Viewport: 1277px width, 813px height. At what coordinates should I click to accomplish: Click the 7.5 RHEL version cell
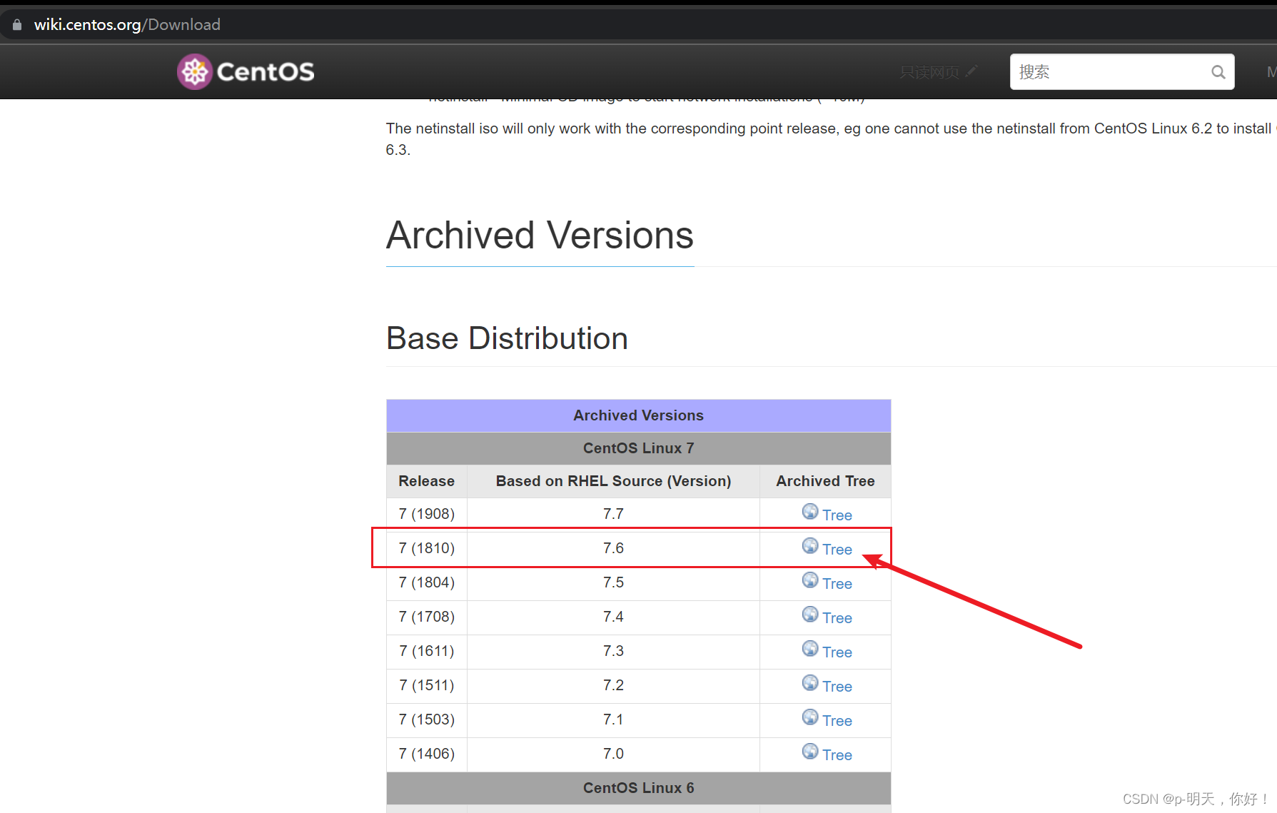(x=614, y=582)
